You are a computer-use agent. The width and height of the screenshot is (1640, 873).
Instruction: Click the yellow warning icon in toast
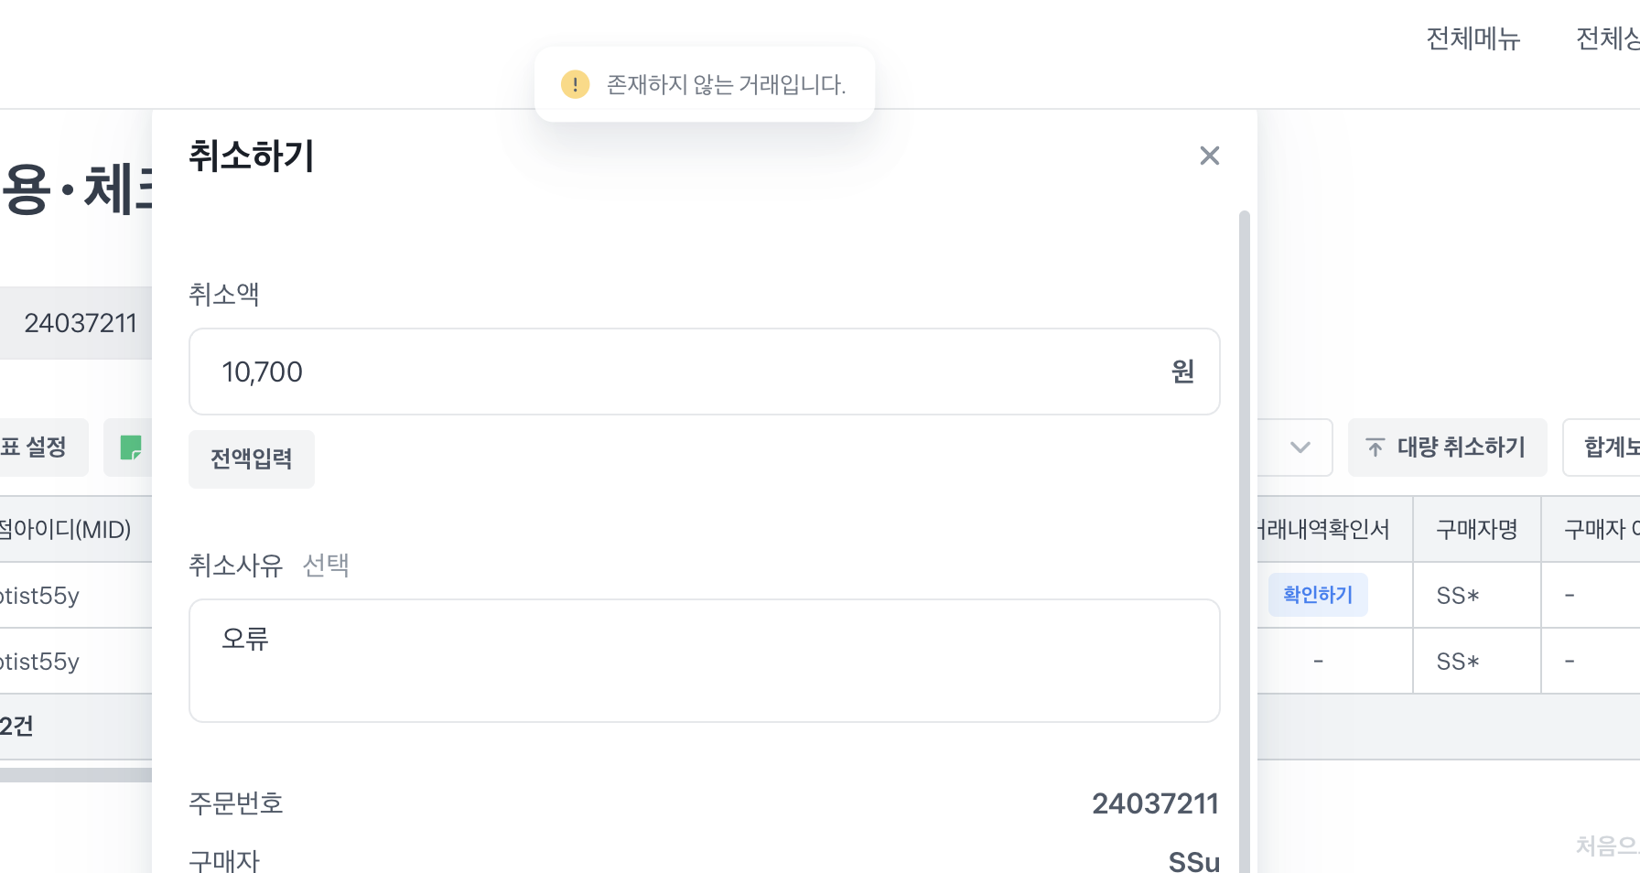[x=575, y=84]
